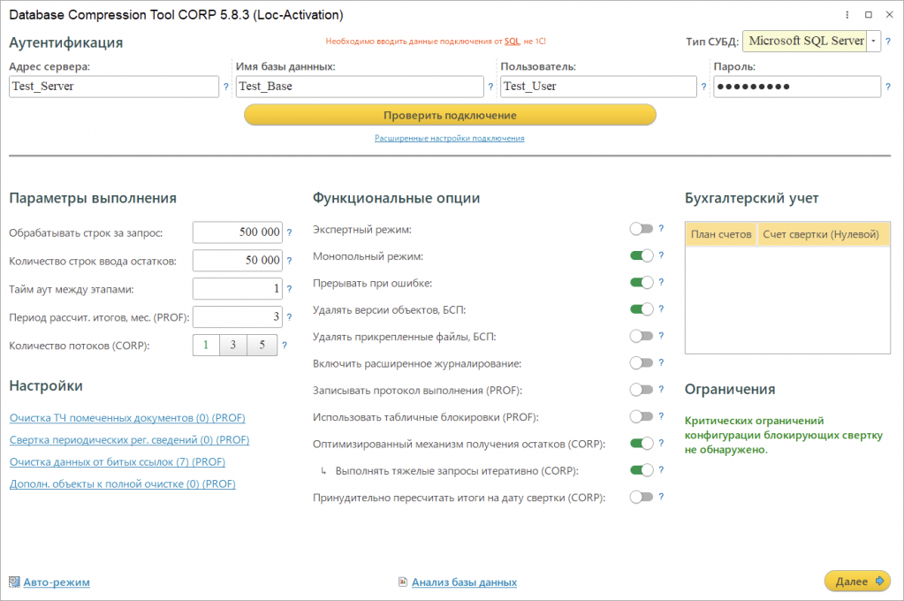Screen dimensions: 904x601
Task: Open help for Экспертный режим option
Action: pyautogui.click(x=661, y=228)
